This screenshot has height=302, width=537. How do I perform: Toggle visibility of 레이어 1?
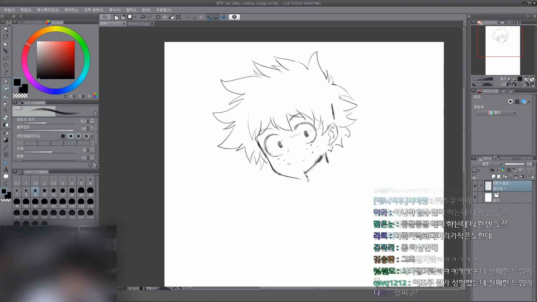[475, 186]
